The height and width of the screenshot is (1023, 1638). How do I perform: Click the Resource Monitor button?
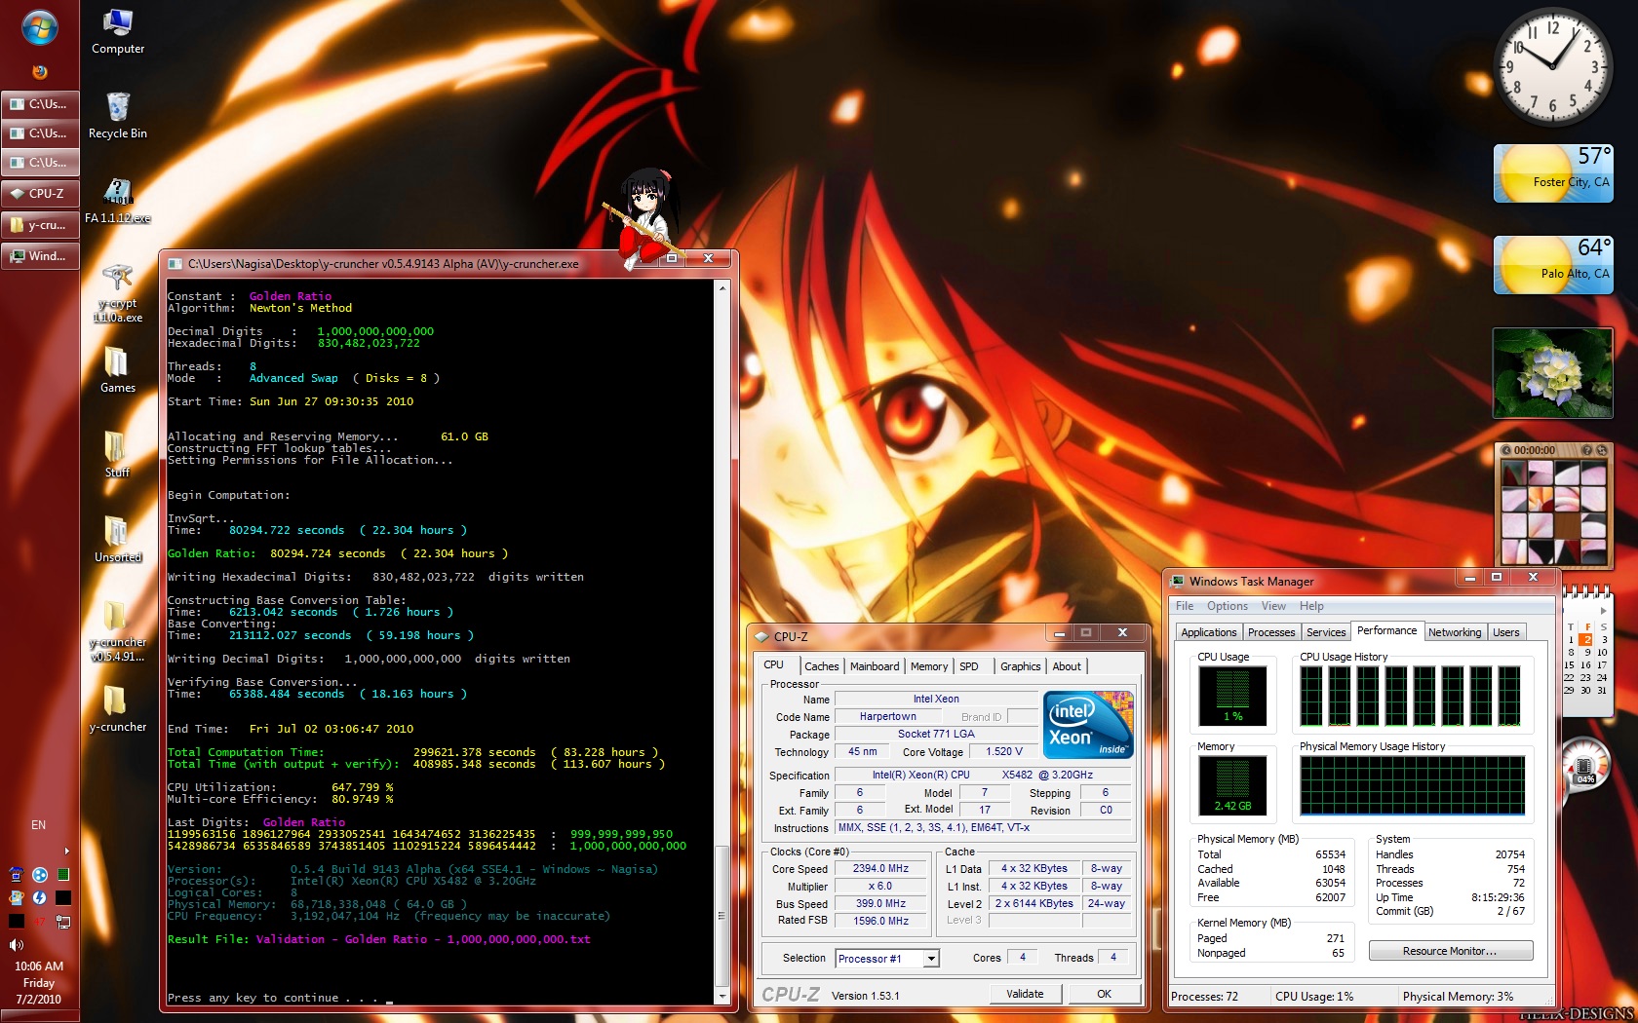[1450, 951]
